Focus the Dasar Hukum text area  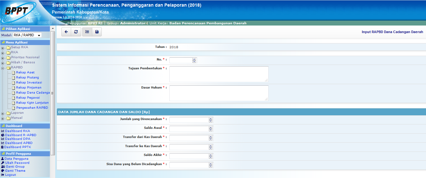(219, 93)
